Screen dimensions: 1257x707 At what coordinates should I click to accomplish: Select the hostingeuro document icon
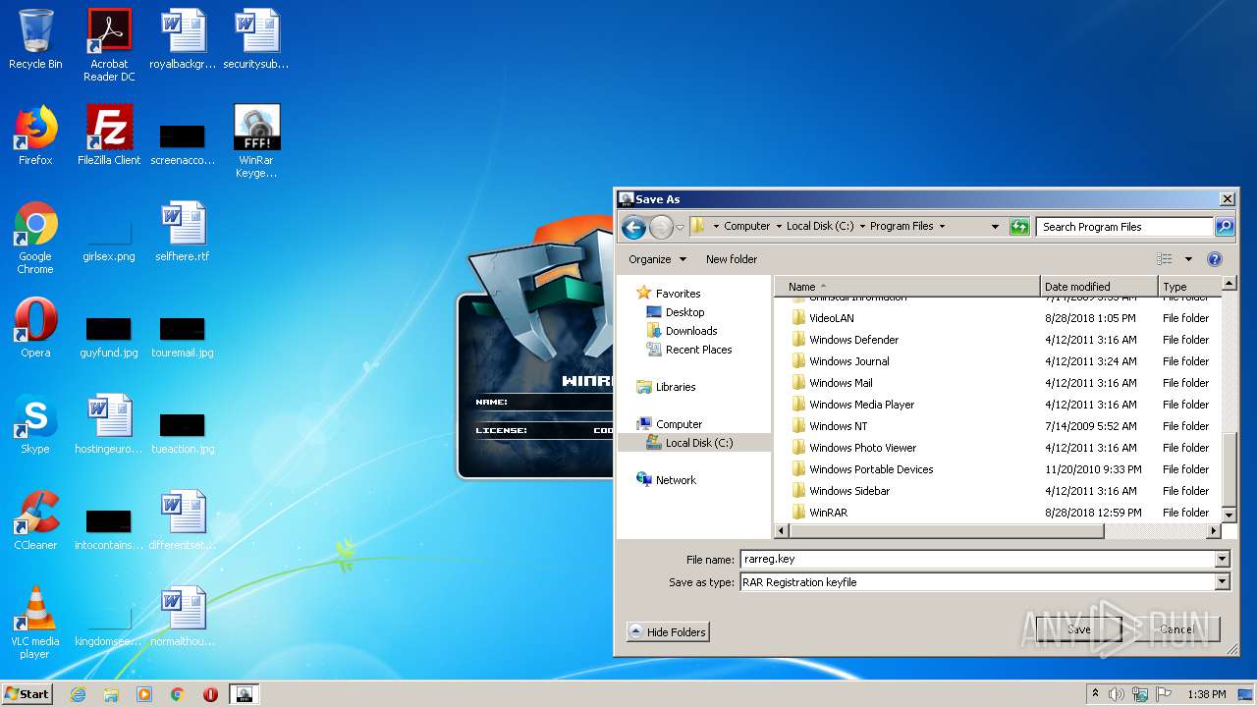click(x=109, y=424)
